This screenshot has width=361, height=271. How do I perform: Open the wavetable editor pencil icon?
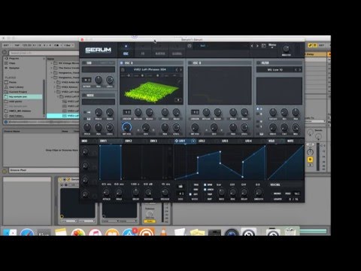tap(179, 81)
